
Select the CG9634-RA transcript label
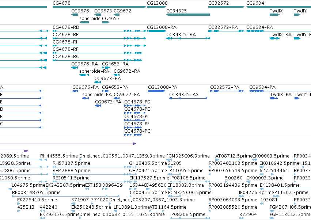click(259, 27)
